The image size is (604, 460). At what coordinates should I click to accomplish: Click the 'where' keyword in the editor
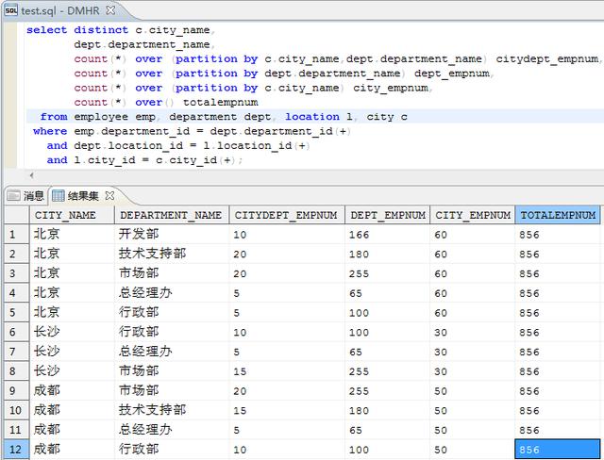tap(50, 131)
